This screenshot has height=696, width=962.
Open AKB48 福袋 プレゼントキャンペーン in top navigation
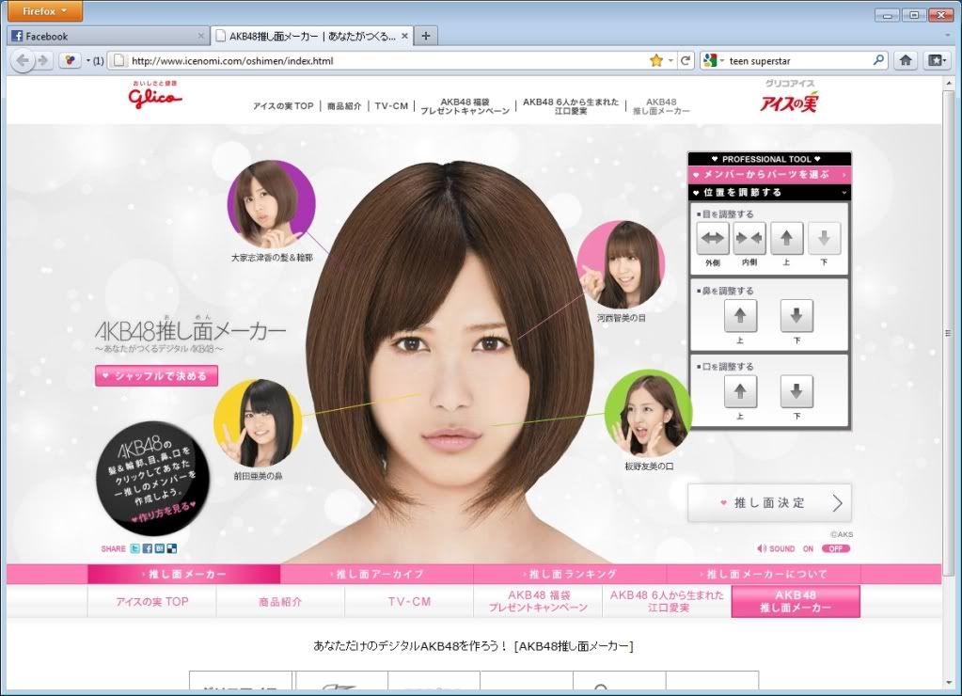pos(465,106)
